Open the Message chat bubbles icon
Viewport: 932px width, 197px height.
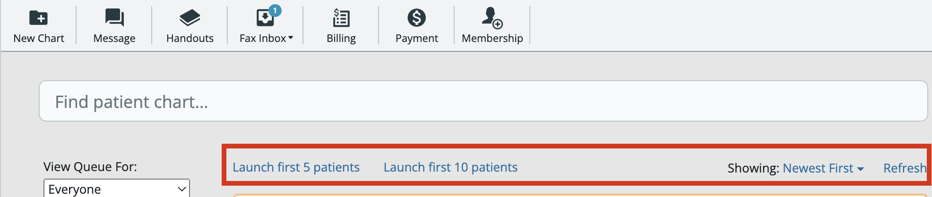(114, 18)
